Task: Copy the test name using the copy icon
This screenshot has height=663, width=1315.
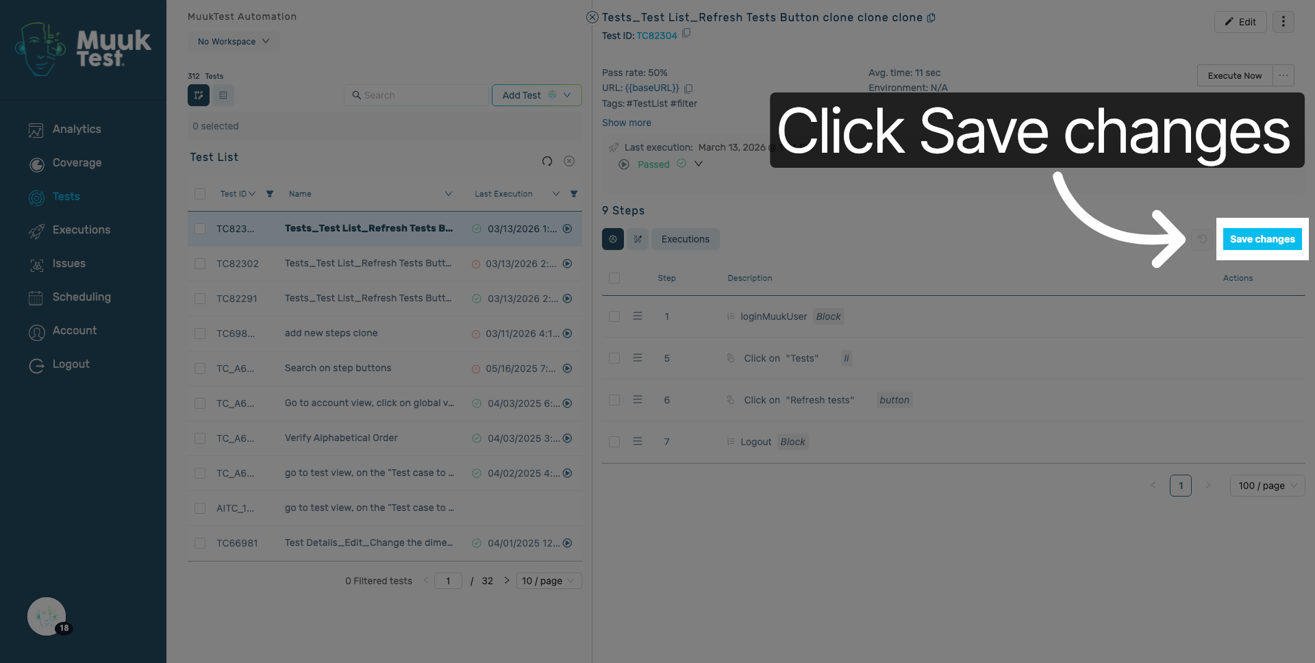Action: (x=931, y=18)
